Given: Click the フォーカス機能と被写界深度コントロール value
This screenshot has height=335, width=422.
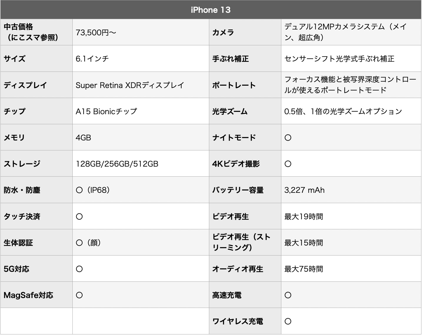Looking at the screenshot, I should [x=350, y=85].
